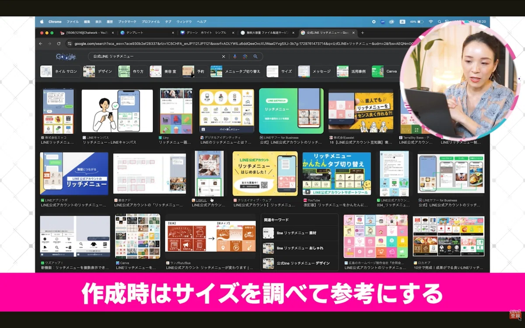Click the LISKUL source link
Image resolution: width=525 pixels, height=328 pixels.
pyautogui.click(x=201, y=200)
